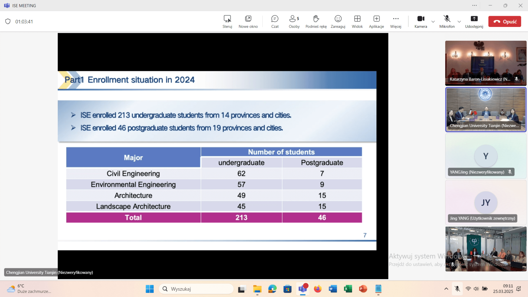The width and height of the screenshot is (528, 297).
Task: Open Aplikacje apps panel
Action: click(x=376, y=22)
